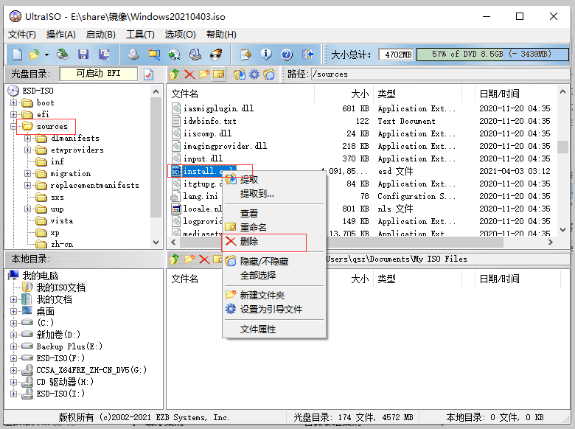Expand the Backup Plus(E:) drive node
The height and width of the screenshot is (429, 575).
[13, 346]
